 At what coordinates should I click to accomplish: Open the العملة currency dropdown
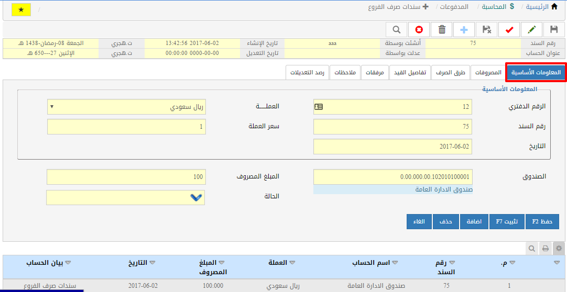click(126, 107)
